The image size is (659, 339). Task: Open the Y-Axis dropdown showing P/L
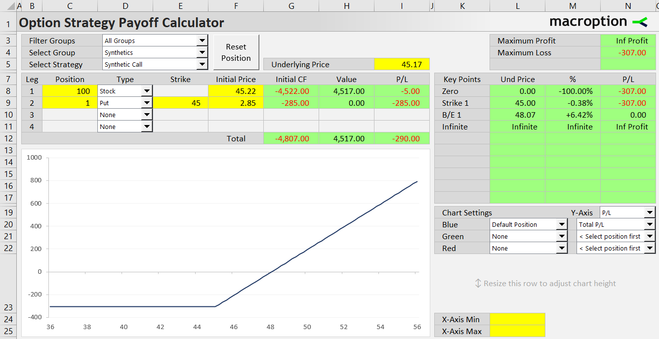pos(650,212)
